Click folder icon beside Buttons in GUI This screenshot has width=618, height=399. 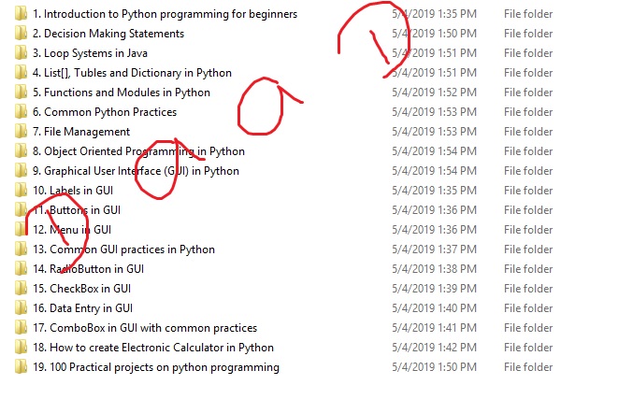point(21,210)
